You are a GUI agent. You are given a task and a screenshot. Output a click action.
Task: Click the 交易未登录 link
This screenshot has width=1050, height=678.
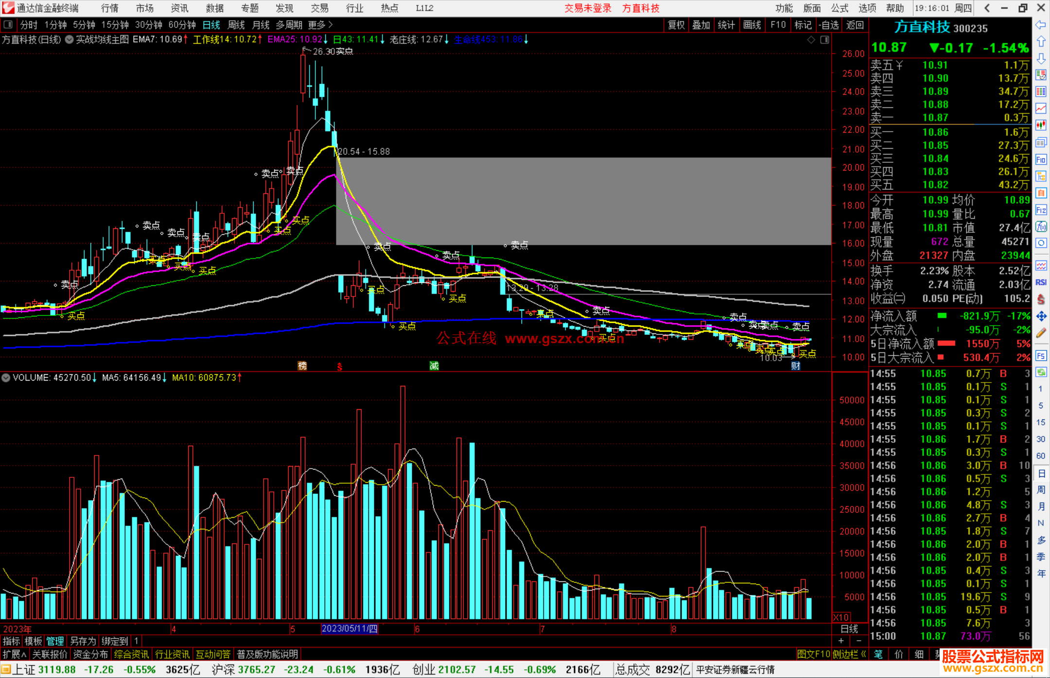(x=587, y=8)
